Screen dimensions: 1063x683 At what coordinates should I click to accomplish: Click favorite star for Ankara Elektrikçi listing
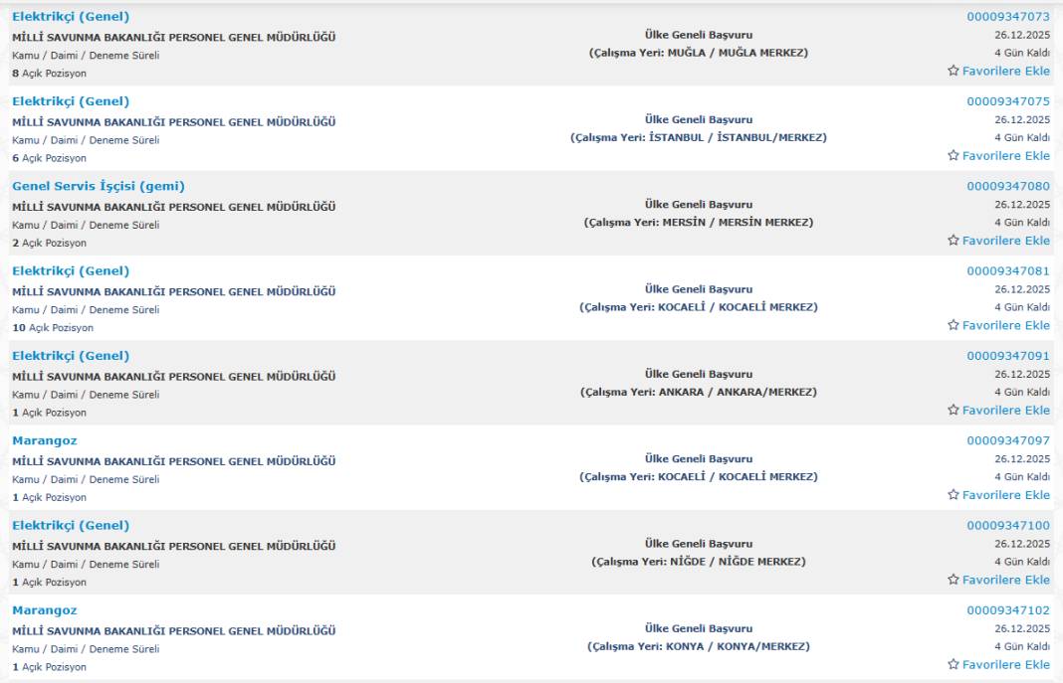[x=954, y=411]
